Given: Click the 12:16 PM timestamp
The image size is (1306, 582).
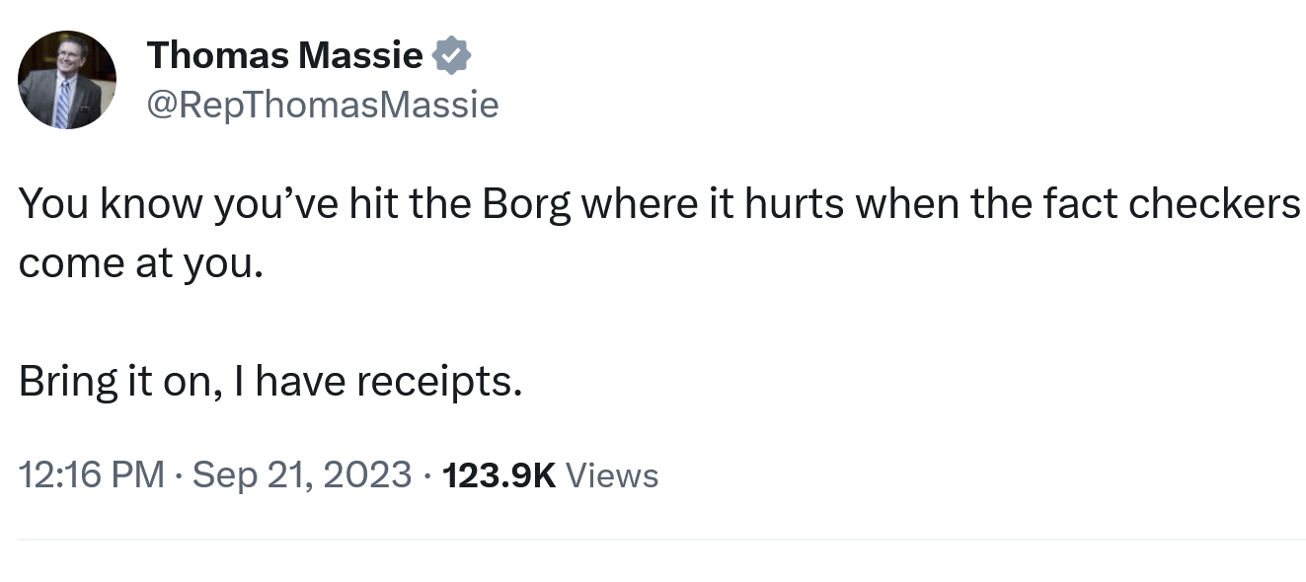Looking at the screenshot, I should pos(91,475).
